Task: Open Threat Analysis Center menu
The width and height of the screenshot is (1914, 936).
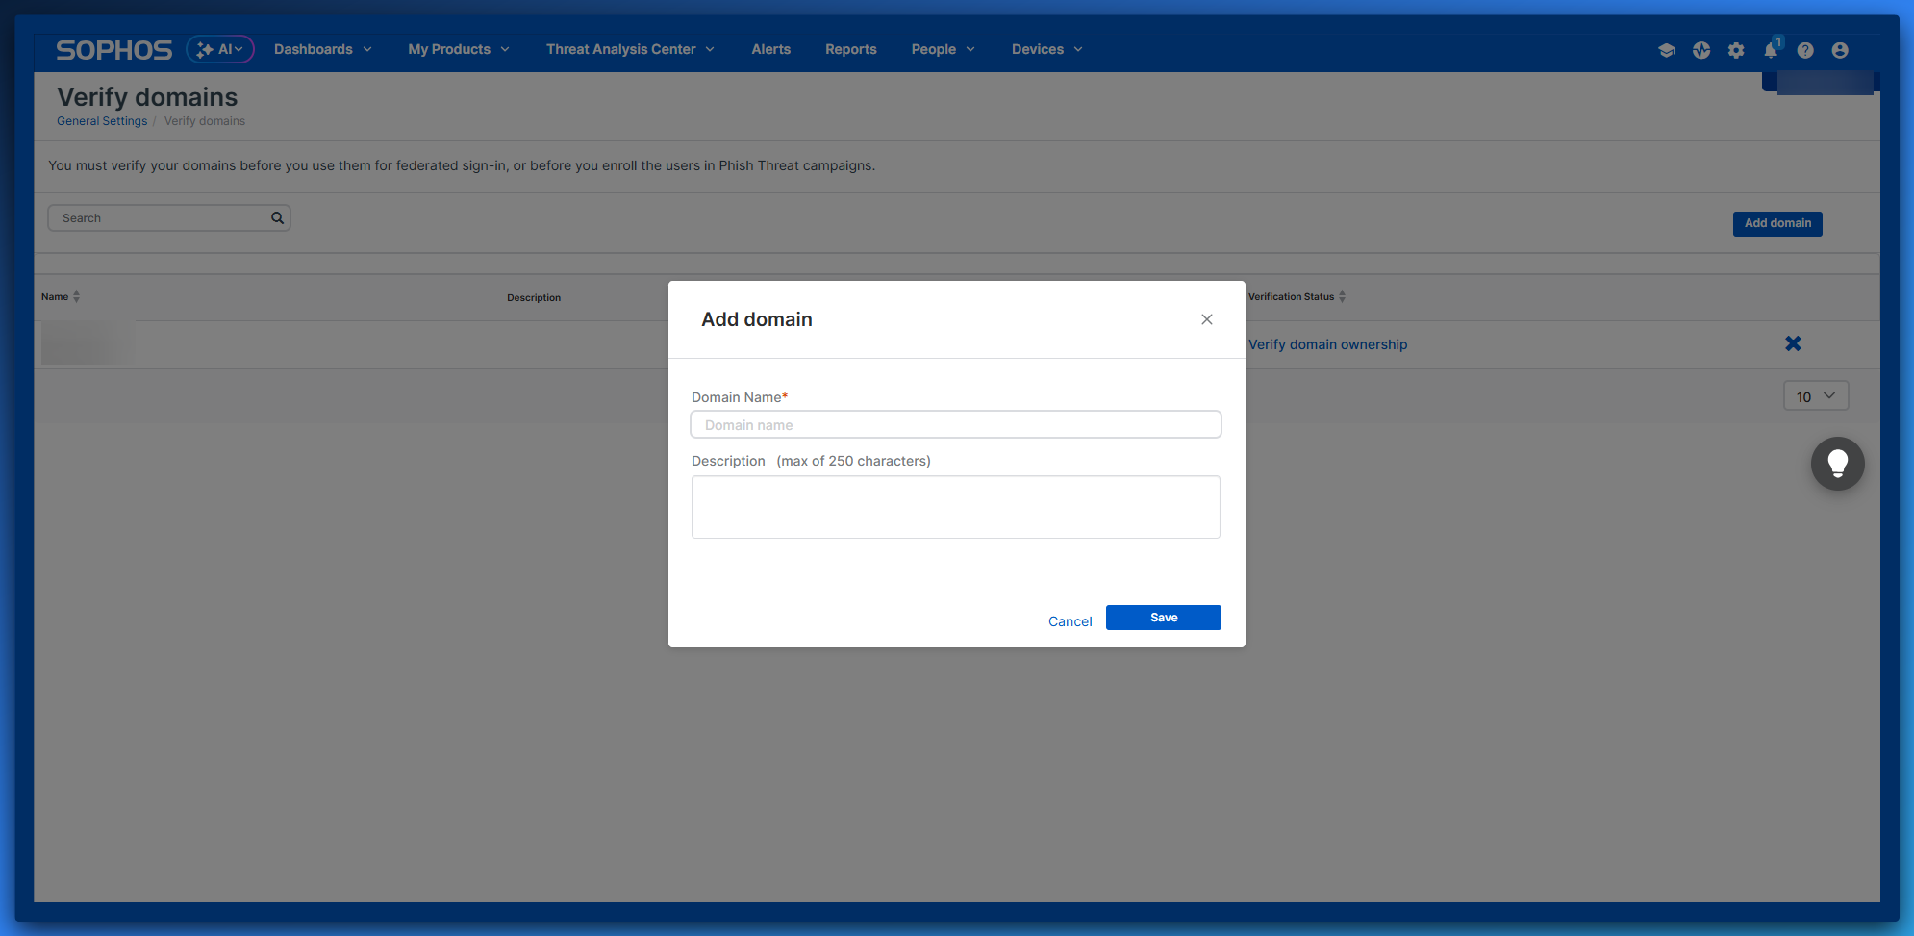Action: coord(630,49)
